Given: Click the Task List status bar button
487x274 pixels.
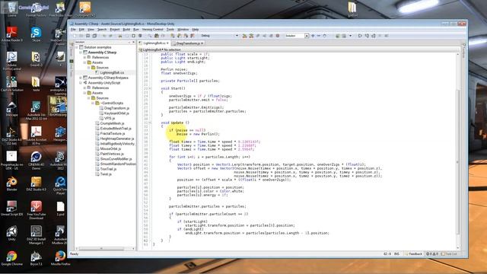Looking at the screenshot, I should pyautogui.click(x=450, y=254).
